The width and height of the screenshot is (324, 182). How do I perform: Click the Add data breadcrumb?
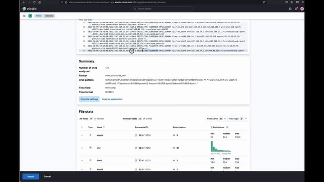click(49, 16)
